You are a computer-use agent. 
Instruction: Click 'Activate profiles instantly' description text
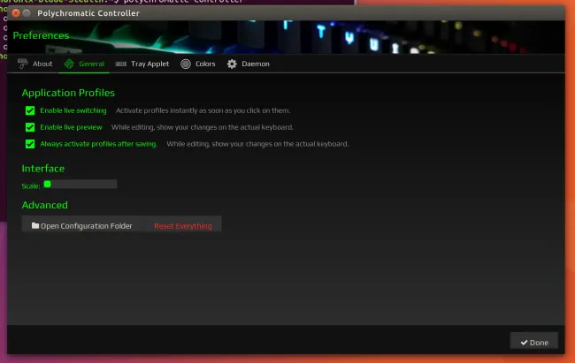203,110
